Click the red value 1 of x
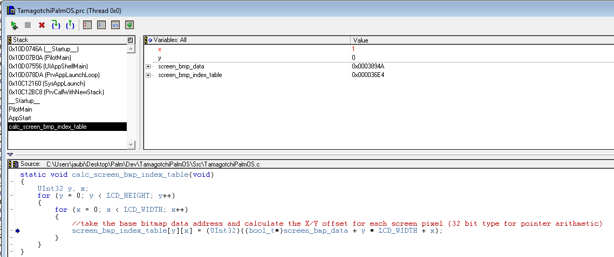The height and width of the screenshot is (257, 614). 353,49
